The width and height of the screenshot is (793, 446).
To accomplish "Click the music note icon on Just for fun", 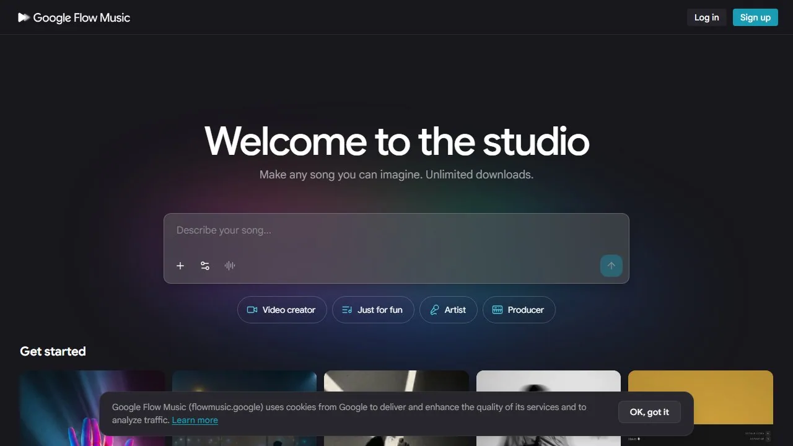I will pos(347,310).
